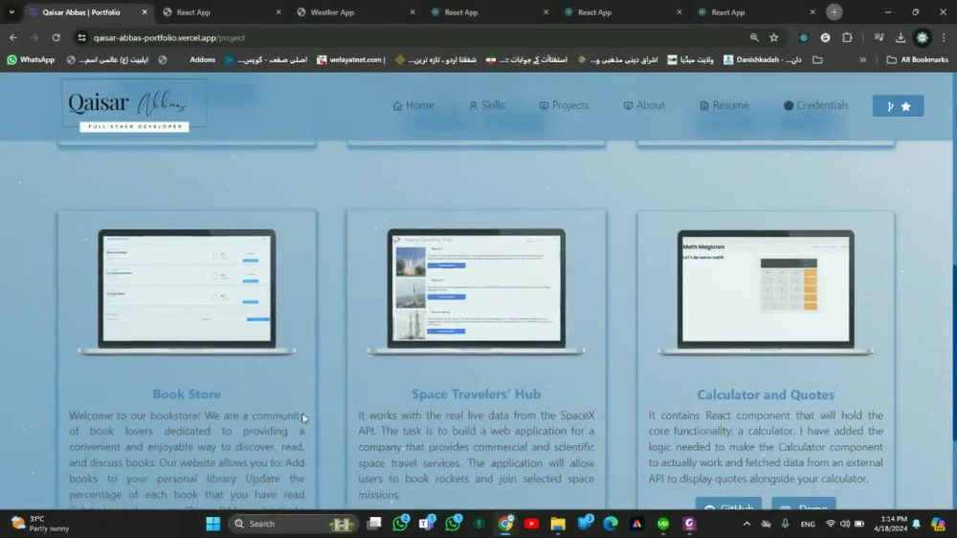Open the Wi-Fi network icon
Viewport: 957px width, 538px height.
coord(830,524)
